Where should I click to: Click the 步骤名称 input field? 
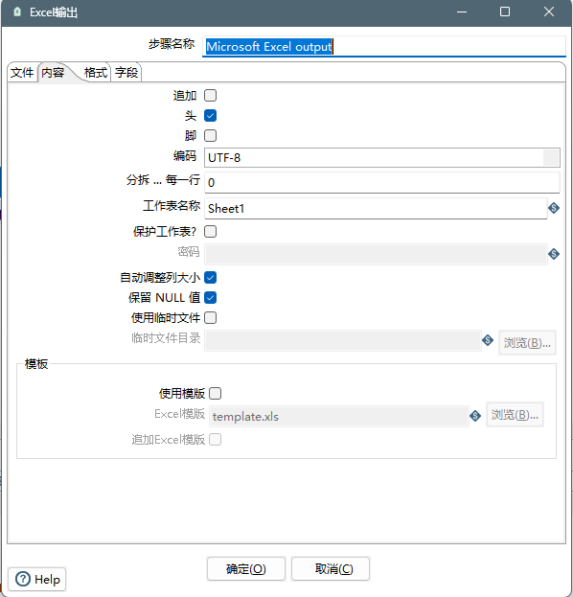point(384,46)
